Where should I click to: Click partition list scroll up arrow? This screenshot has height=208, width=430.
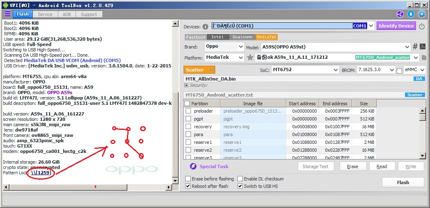[423, 110]
